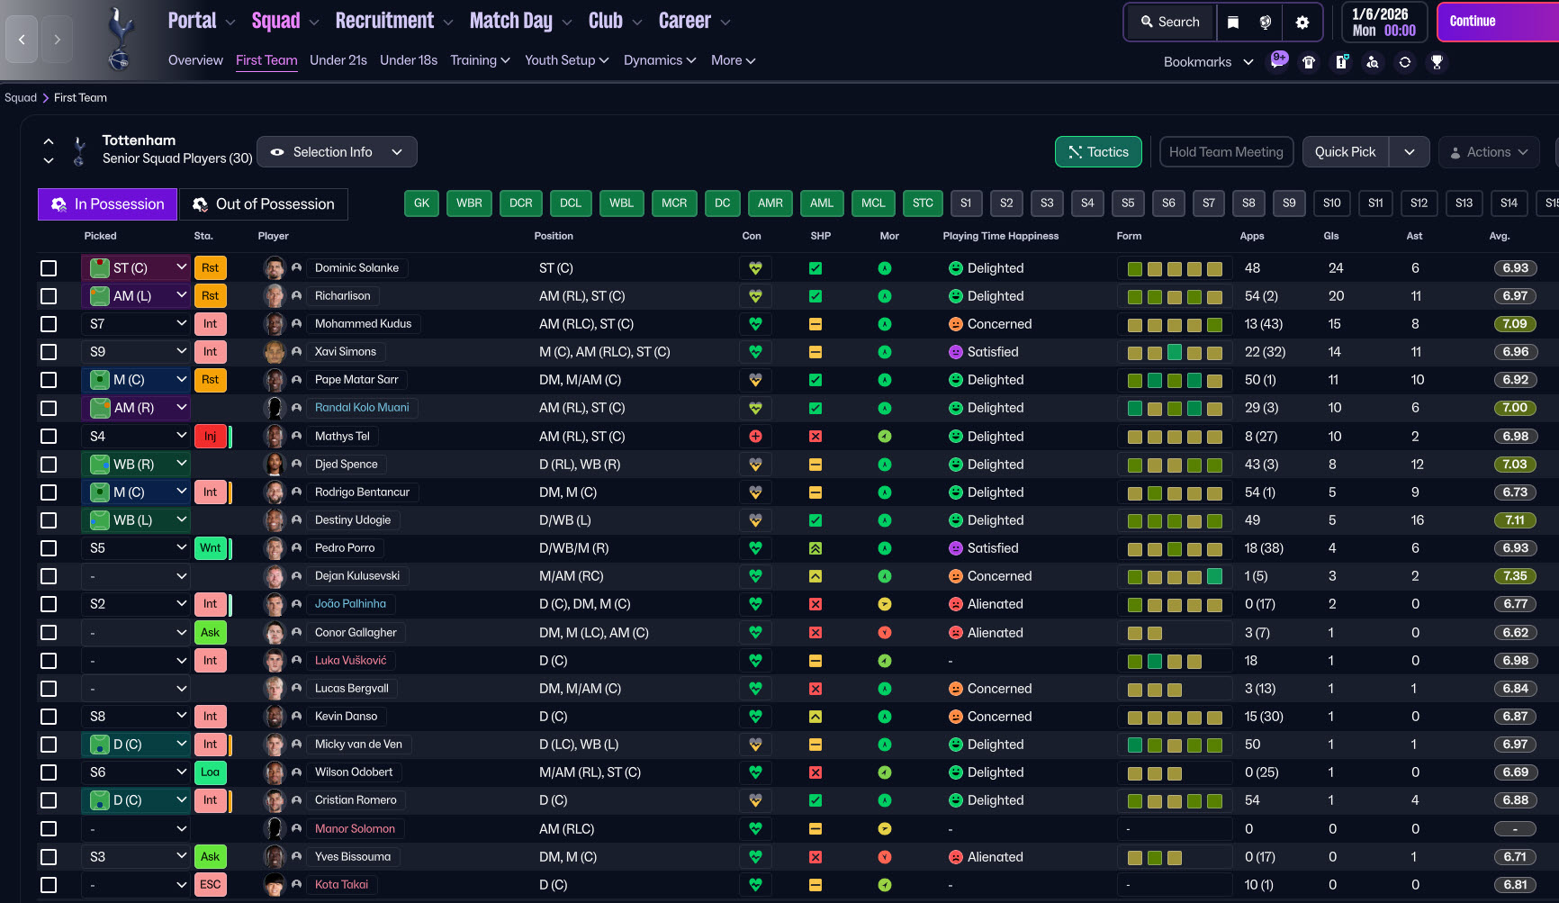This screenshot has width=1559, height=903.
Task: Click the Tactics button
Action: pos(1097,152)
